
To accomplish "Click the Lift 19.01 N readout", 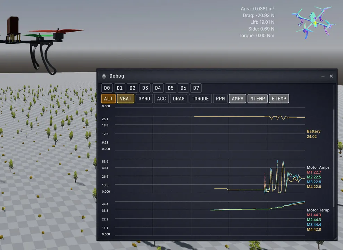I will click(x=262, y=22).
